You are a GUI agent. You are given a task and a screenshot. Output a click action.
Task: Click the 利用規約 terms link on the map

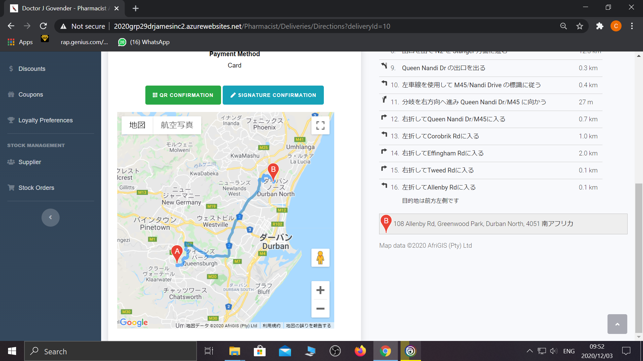click(271, 326)
